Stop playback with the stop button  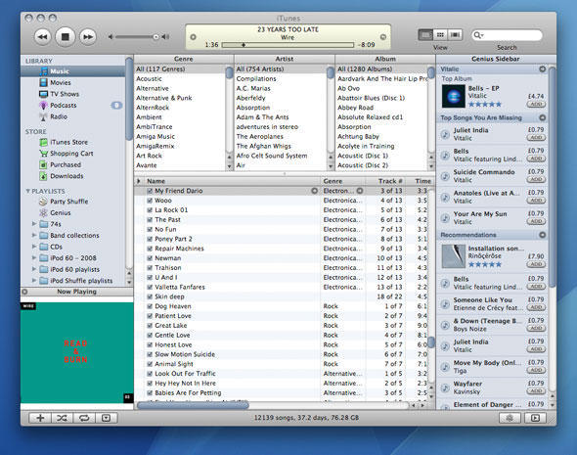point(66,37)
